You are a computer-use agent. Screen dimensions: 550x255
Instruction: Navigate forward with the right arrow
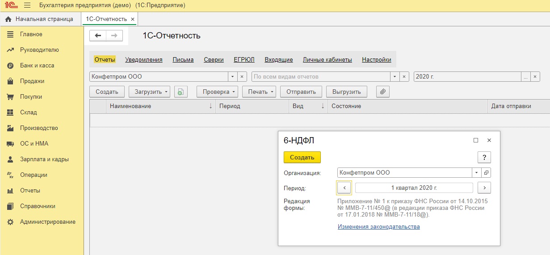tap(114, 36)
